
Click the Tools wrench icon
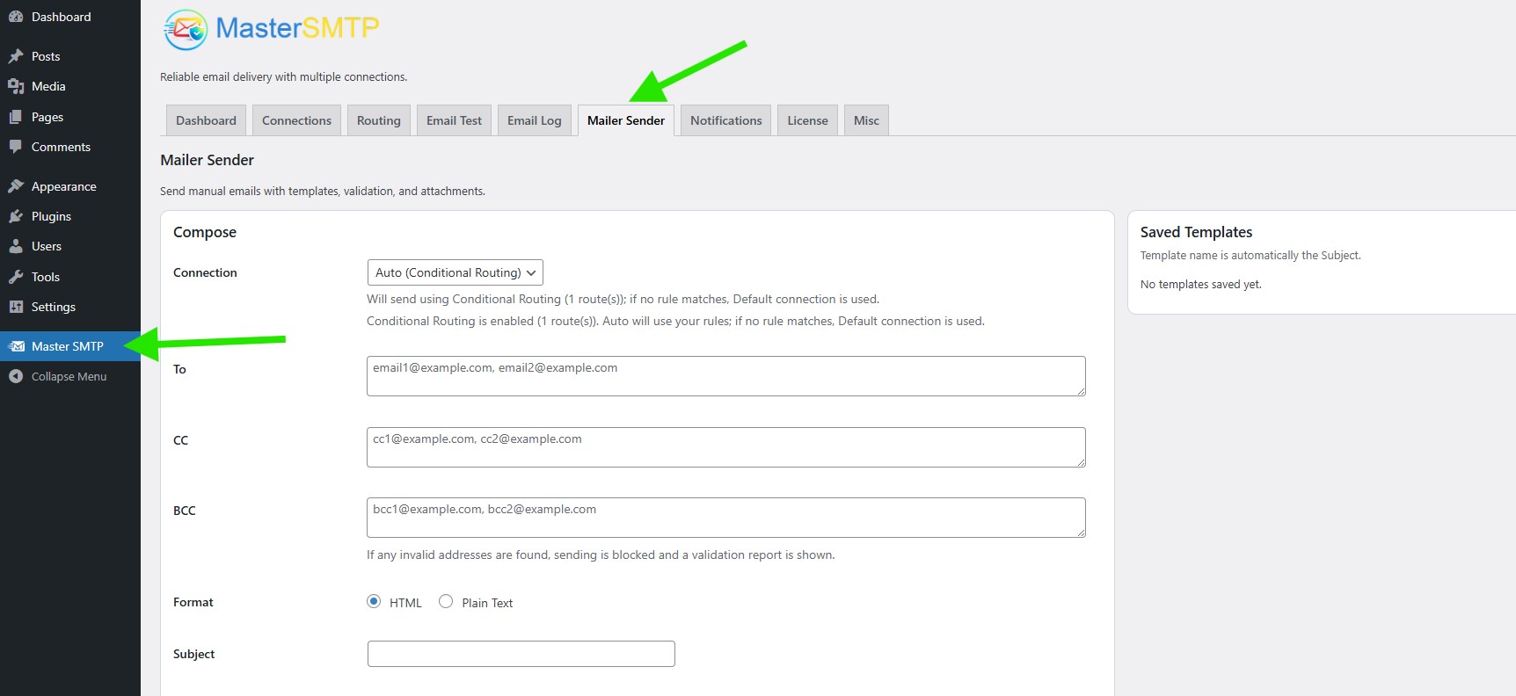[16, 277]
